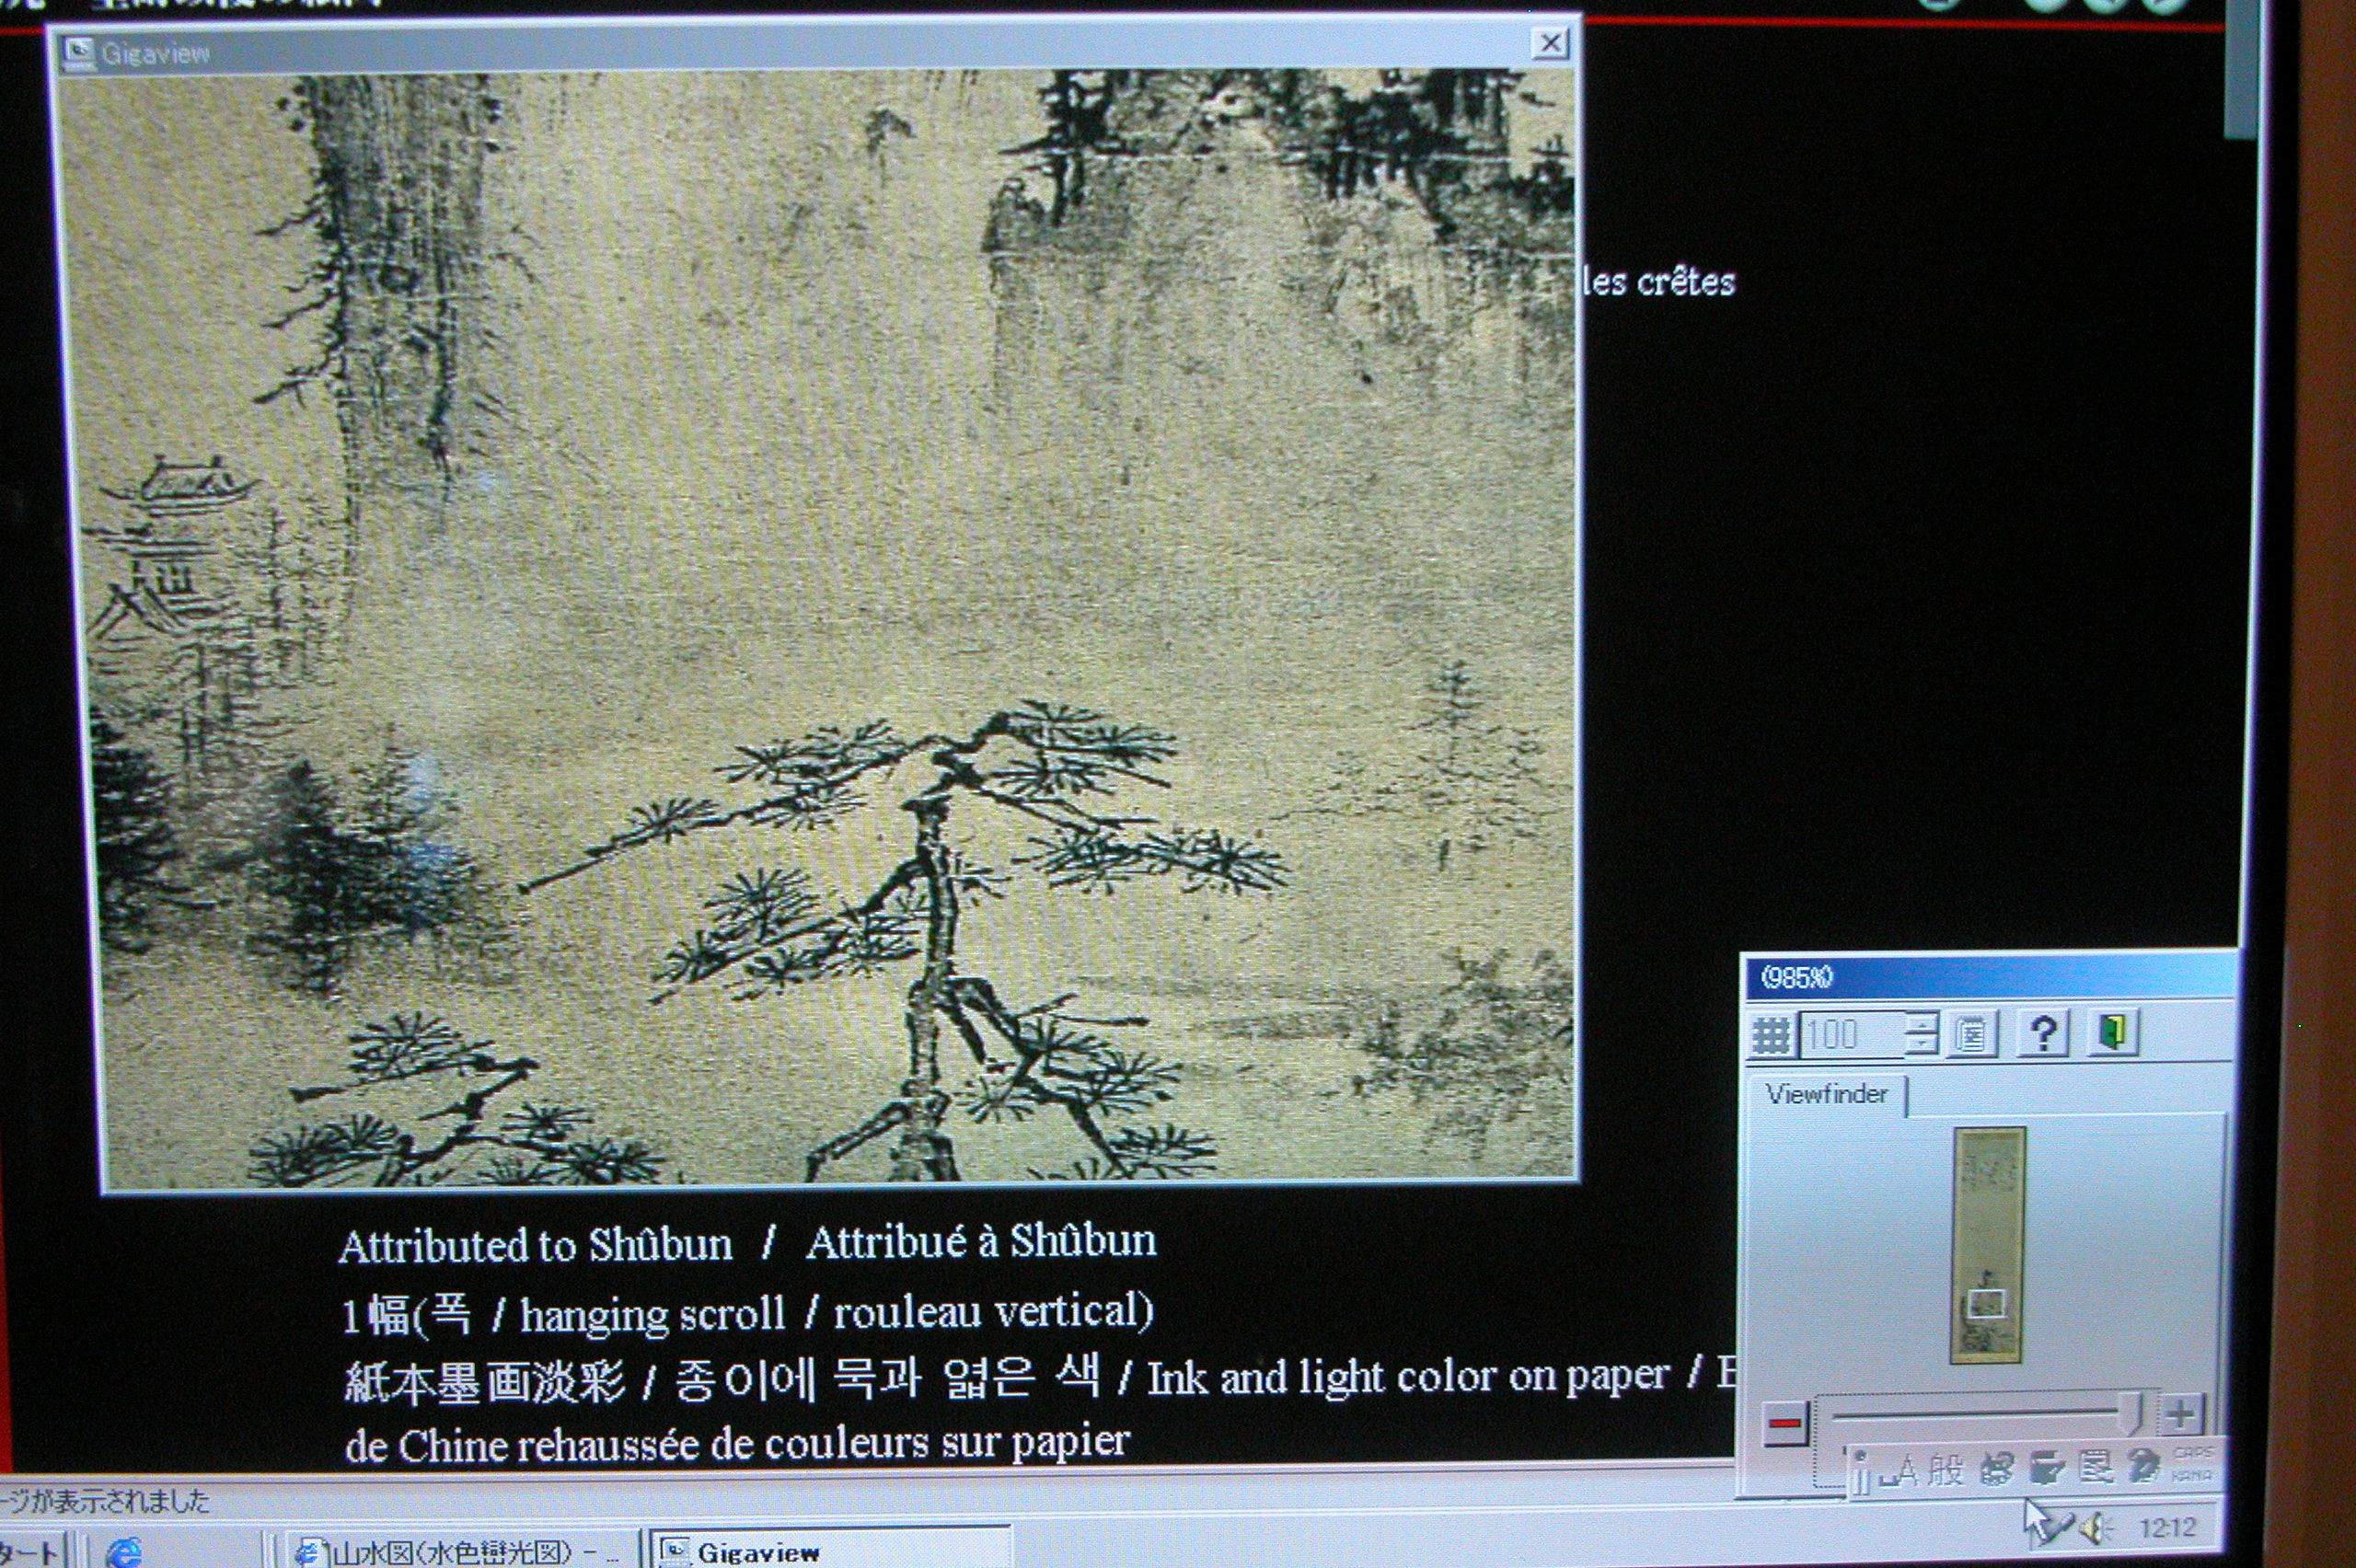This screenshot has width=2356, height=1568.
Task: Click the scroll painting thumbnail in Viewfinder
Action: pos(1988,1245)
